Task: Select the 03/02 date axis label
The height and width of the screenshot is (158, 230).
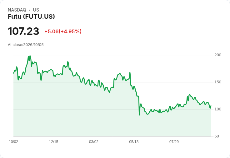Action: point(93,142)
